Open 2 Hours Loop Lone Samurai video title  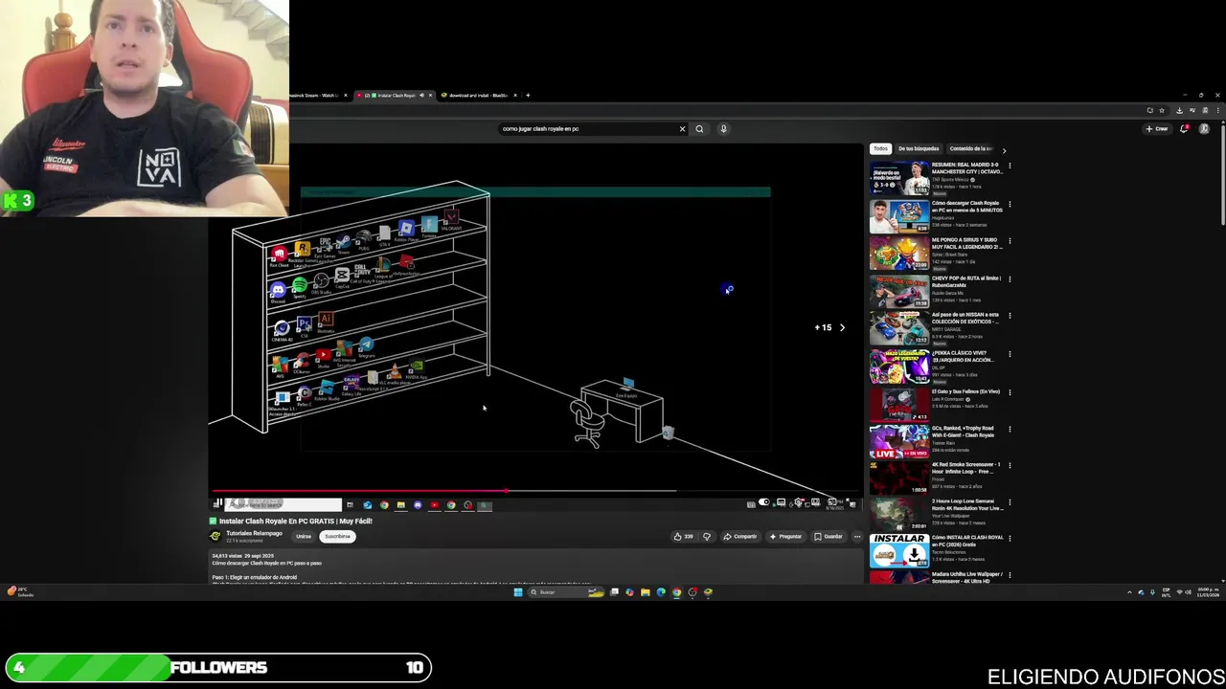click(x=966, y=504)
